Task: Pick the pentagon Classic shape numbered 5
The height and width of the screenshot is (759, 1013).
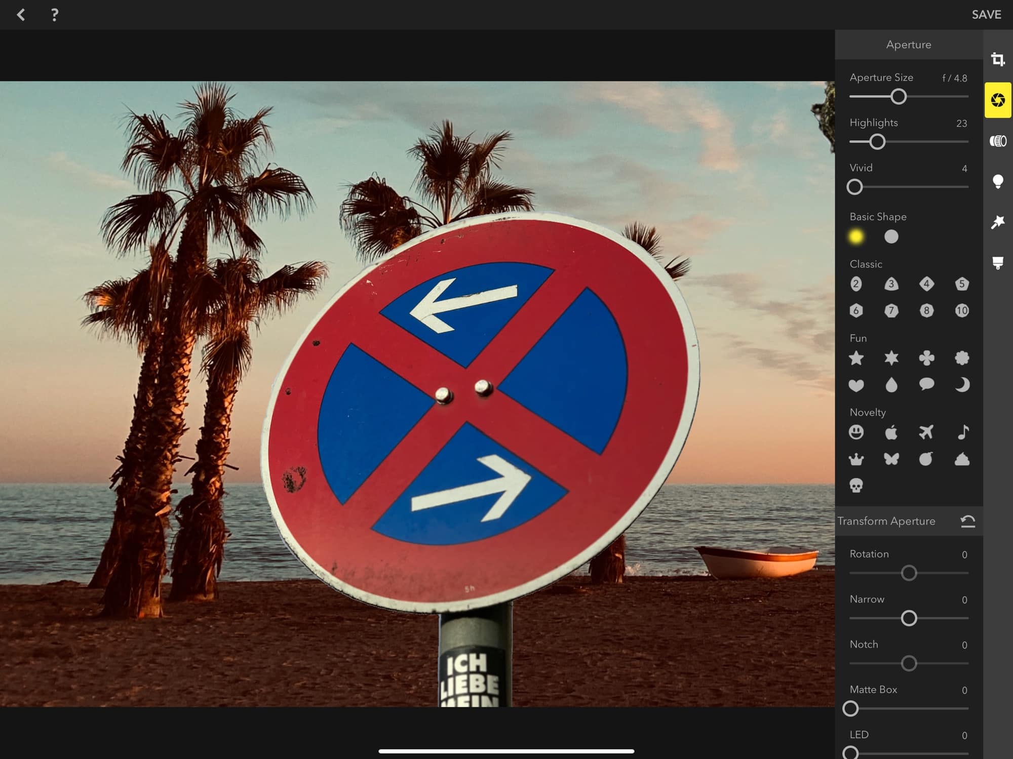Action: 962,285
